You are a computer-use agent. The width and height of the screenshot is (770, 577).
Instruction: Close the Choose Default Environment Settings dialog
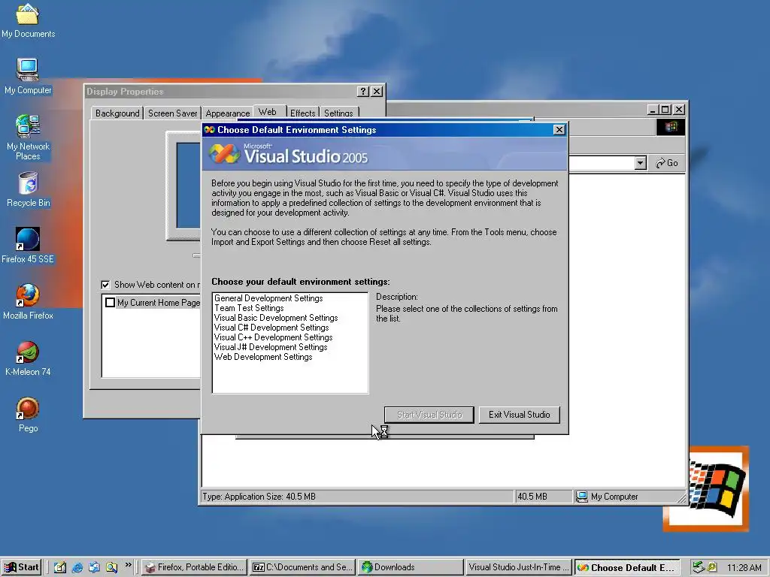pyautogui.click(x=559, y=129)
